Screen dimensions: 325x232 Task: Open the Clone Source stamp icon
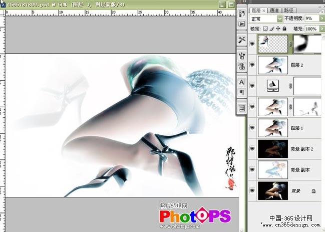242,66
